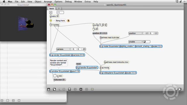
Task: Open the Options menu
Action: click(x=58, y=1)
